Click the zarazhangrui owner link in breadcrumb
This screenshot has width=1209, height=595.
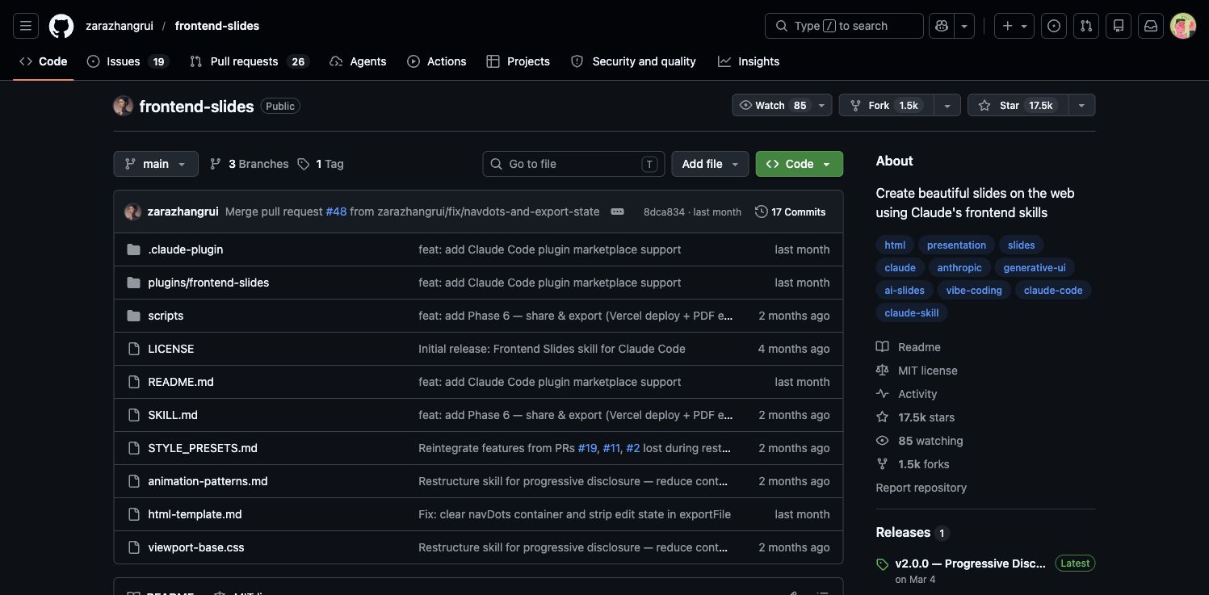click(120, 26)
